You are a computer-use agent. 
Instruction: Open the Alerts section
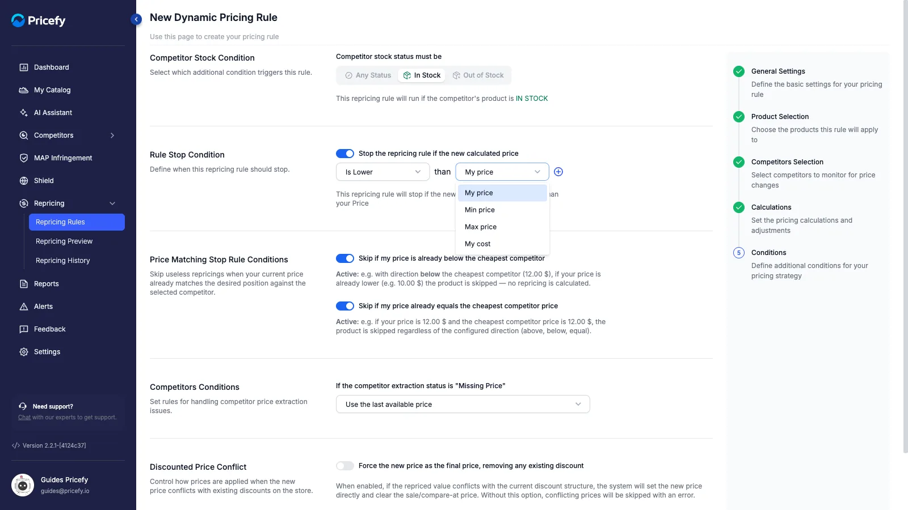(x=43, y=307)
